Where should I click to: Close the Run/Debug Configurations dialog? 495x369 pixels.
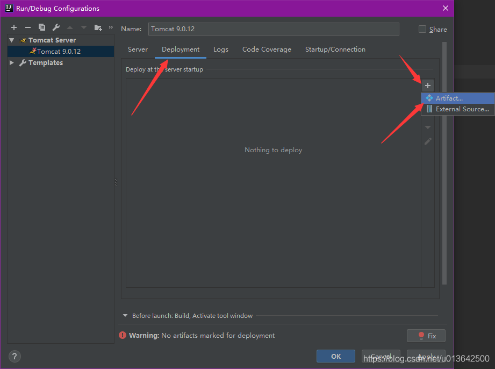click(x=446, y=8)
